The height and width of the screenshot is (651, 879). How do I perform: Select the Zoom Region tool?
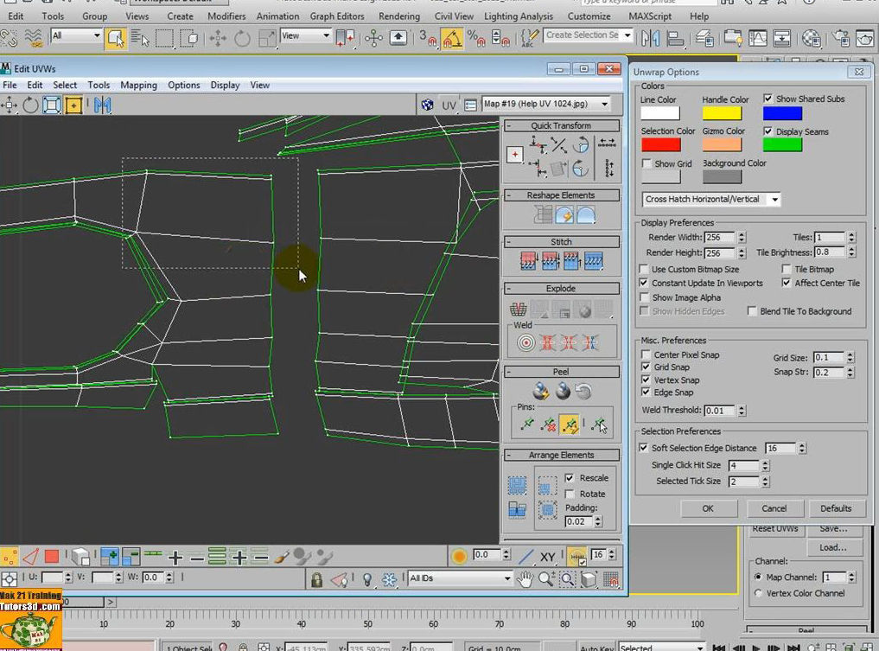567,579
